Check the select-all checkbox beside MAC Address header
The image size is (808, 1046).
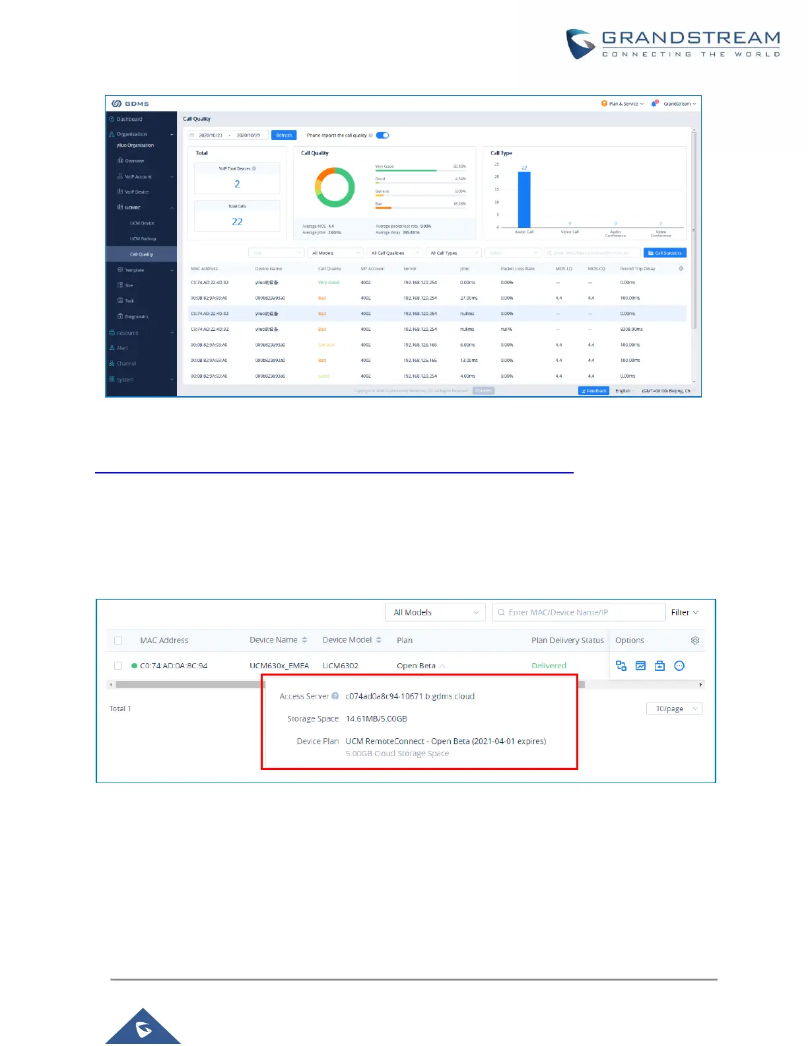[118, 641]
